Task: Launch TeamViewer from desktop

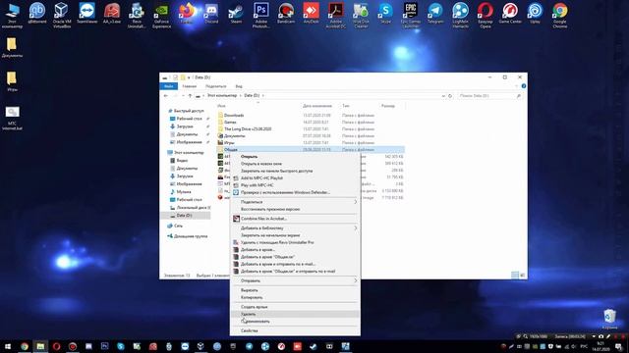Action: pyautogui.click(x=86, y=14)
